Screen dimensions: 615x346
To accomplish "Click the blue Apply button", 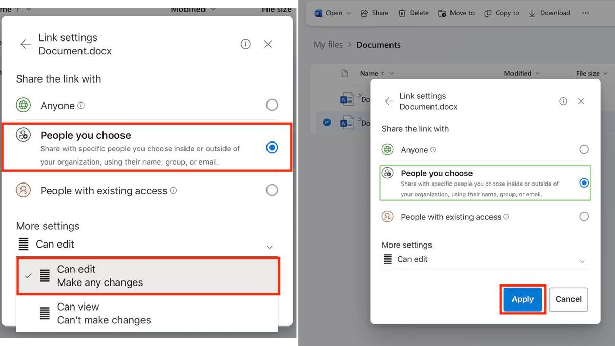I will click(523, 299).
